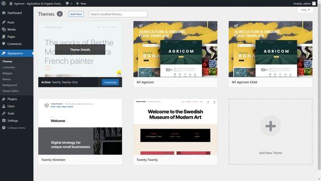Click the Add New button beside Themes
This screenshot has width=321, height=181.
(76, 14)
